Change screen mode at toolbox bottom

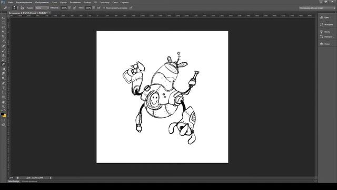pyautogui.click(x=3, y=125)
